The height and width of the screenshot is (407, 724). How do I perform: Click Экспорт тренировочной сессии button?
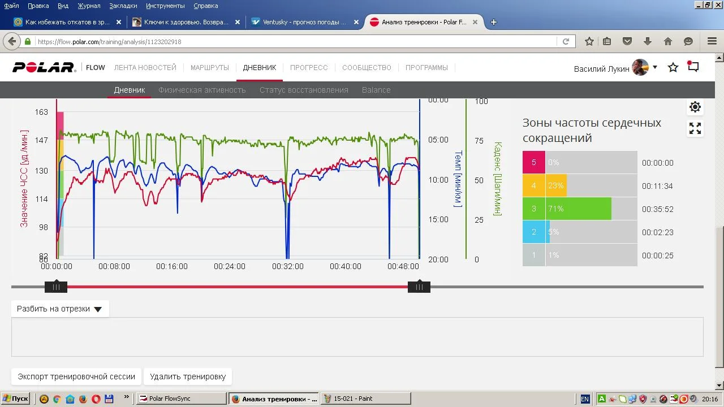pyautogui.click(x=76, y=376)
